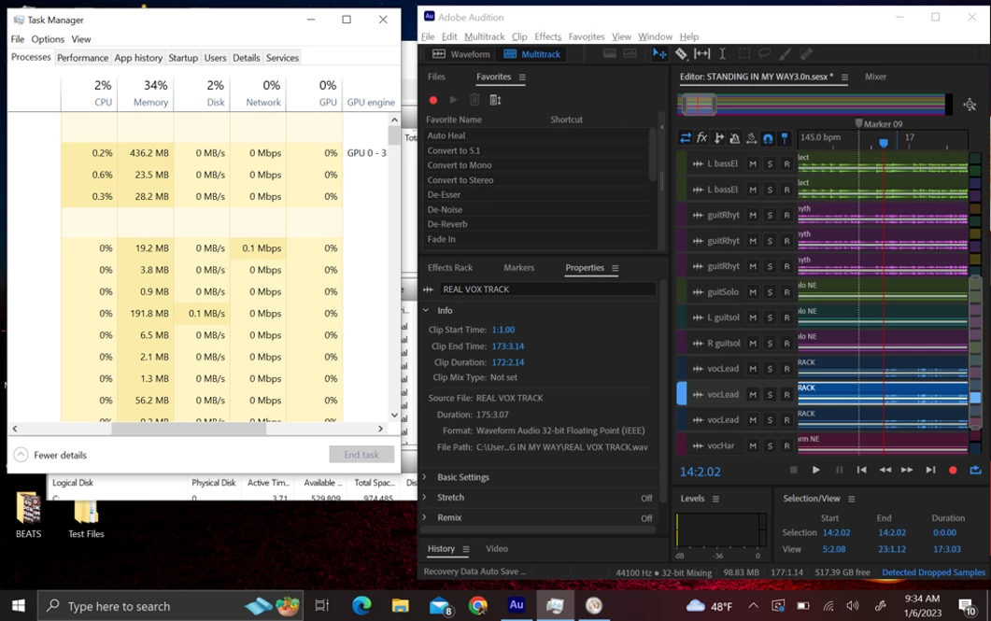Select the Move tool in Audition toolbar
The height and width of the screenshot is (621, 991).
coord(659,54)
